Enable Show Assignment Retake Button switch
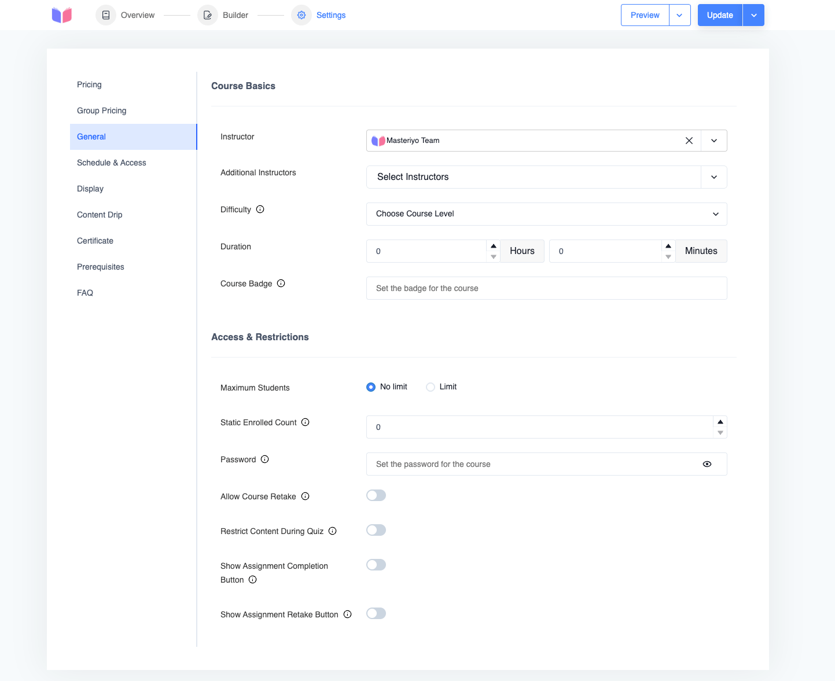The height and width of the screenshot is (681, 835). click(x=376, y=613)
